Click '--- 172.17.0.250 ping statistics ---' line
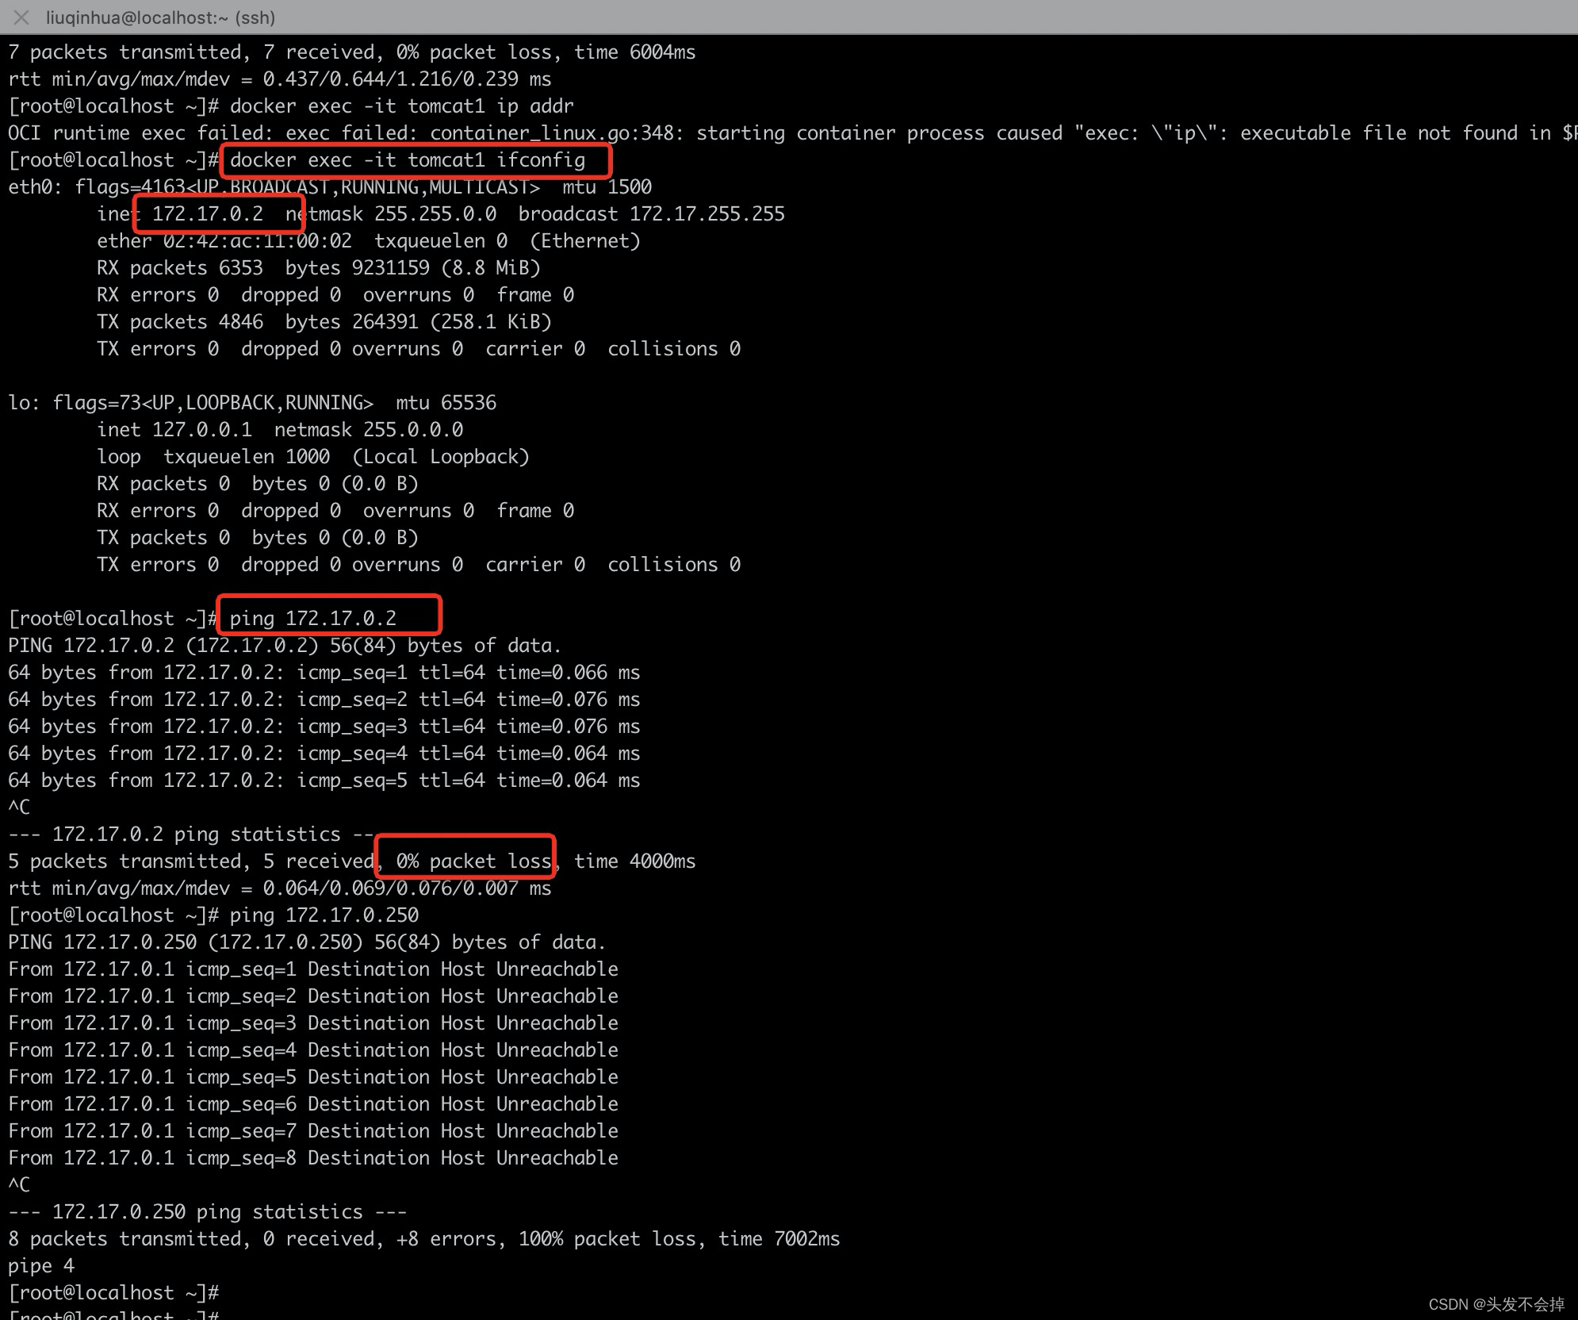The width and height of the screenshot is (1578, 1320). (x=208, y=1212)
